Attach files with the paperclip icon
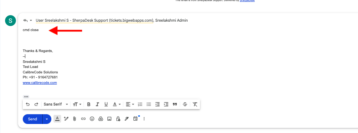The width and height of the screenshot is (358, 133). [74, 119]
